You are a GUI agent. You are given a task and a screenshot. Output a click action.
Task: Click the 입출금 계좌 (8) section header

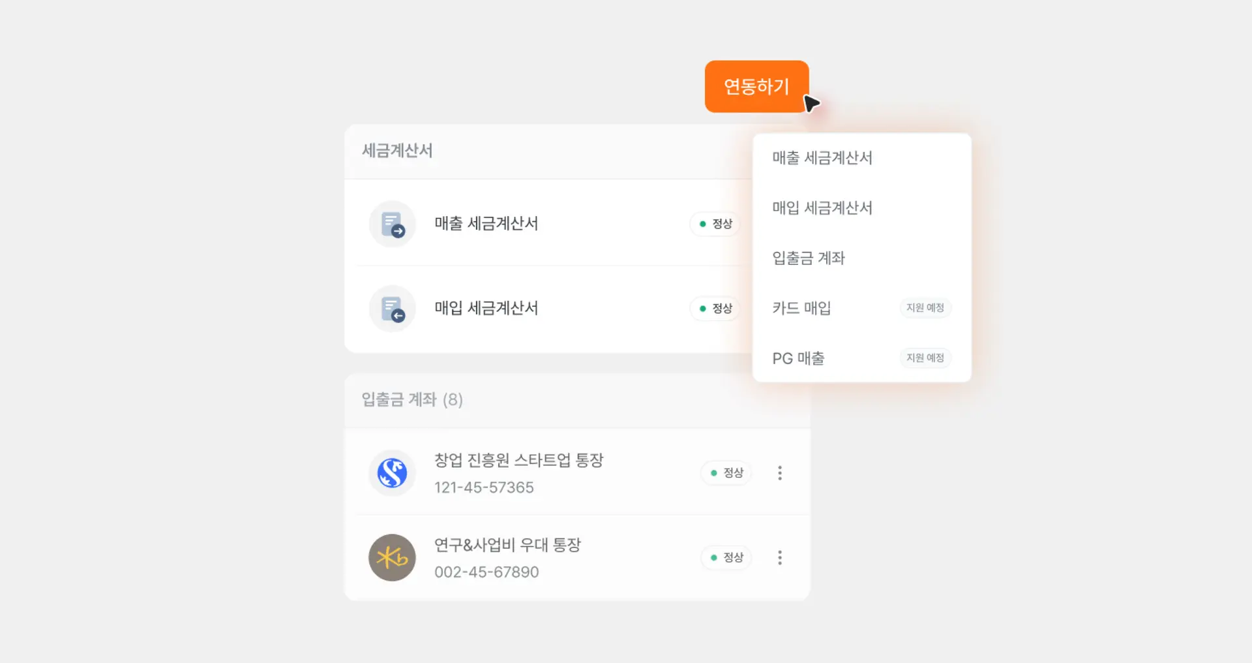[411, 400]
